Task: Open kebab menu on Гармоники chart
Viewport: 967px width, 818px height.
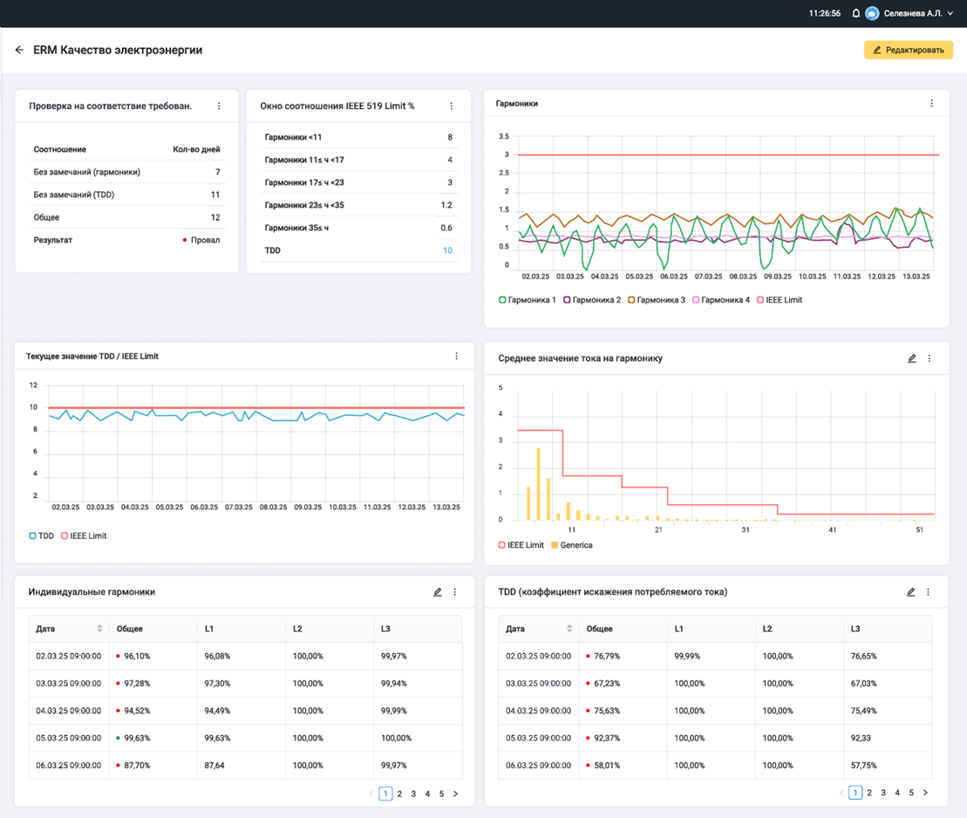Action: [931, 104]
